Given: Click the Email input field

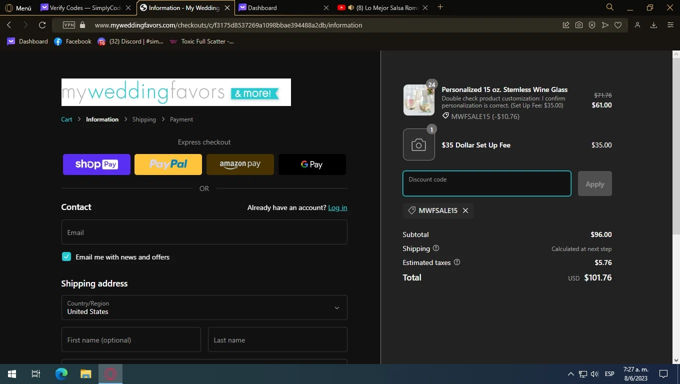Looking at the screenshot, I should [x=204, y=232].
